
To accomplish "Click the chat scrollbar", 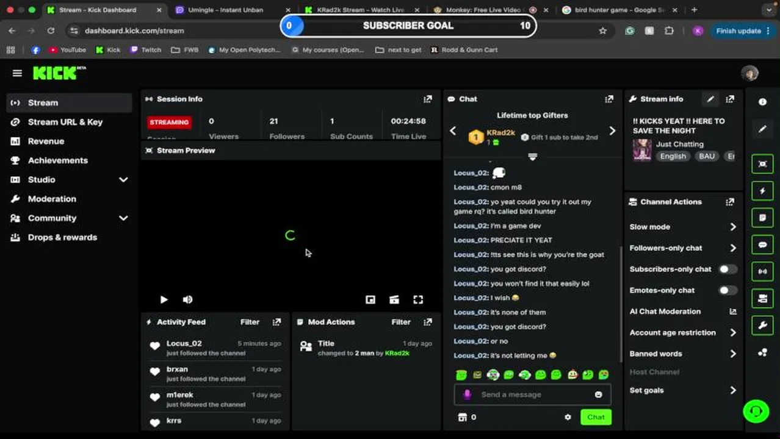I will 621,303.
